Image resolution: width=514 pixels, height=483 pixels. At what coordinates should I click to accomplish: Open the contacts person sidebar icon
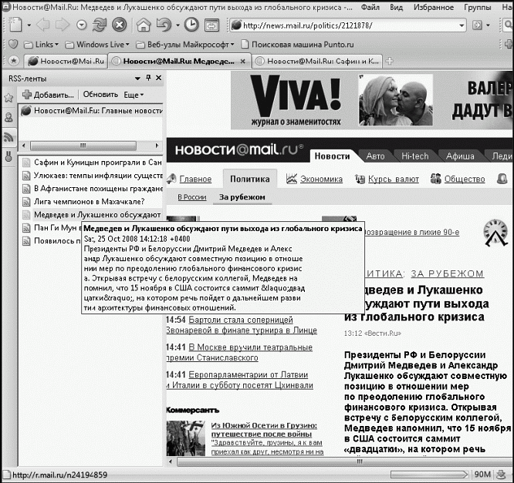8,117
